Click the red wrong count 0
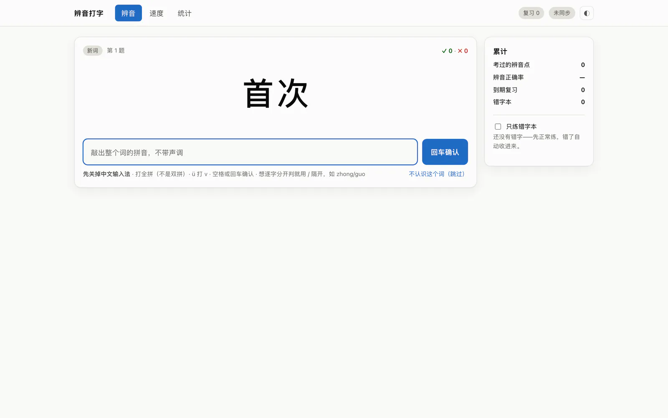Viewport: 668px width, 418px height. 463,51
